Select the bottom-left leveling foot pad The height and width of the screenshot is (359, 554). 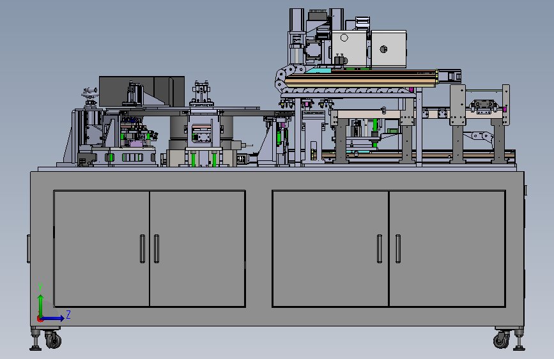tap(35, 348)
